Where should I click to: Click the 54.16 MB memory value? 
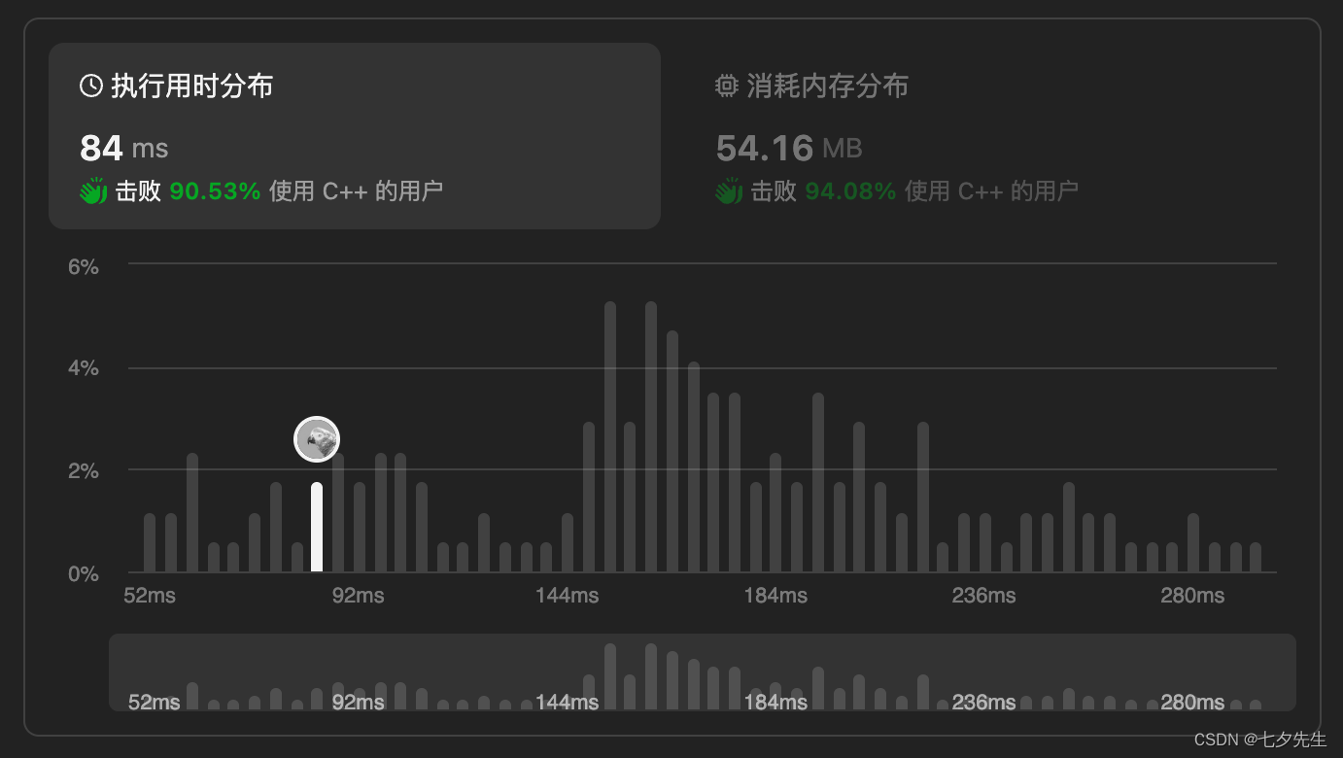789,148
